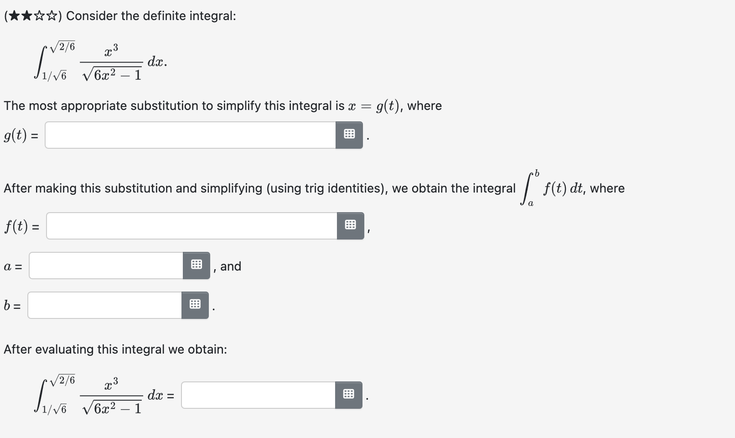Select the lower bound a input box
Screen dimensions: 735x438
coord(105,265)
